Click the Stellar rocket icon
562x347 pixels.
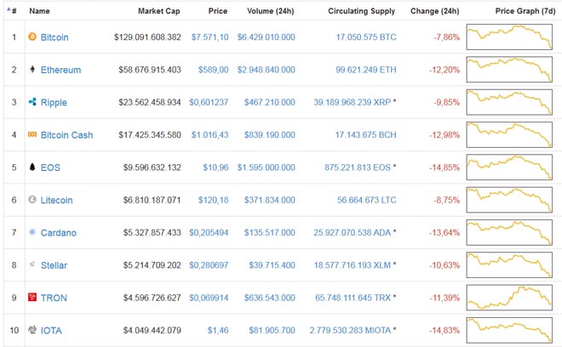coord(32,265)
